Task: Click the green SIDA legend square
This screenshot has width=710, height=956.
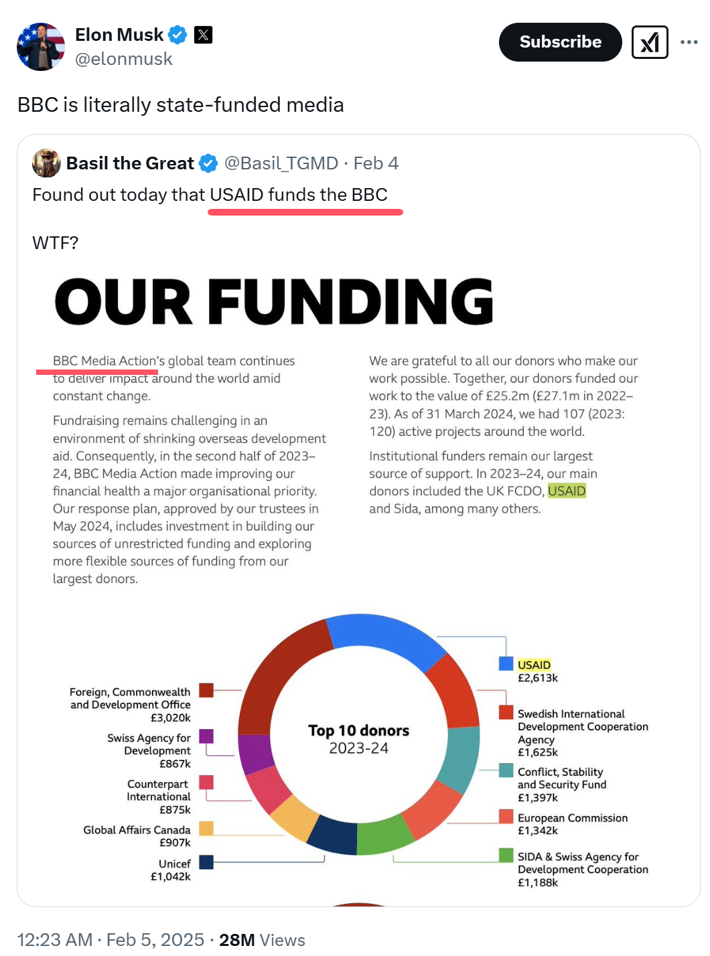Action: [x=506, y=855]
